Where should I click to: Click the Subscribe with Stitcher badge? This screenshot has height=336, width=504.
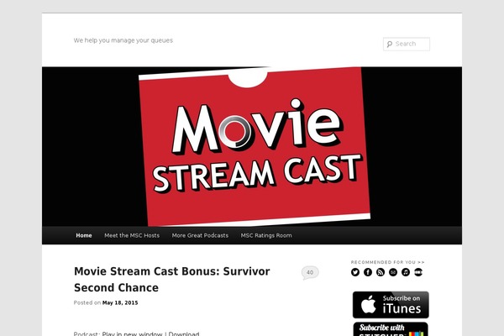point(391,329)
